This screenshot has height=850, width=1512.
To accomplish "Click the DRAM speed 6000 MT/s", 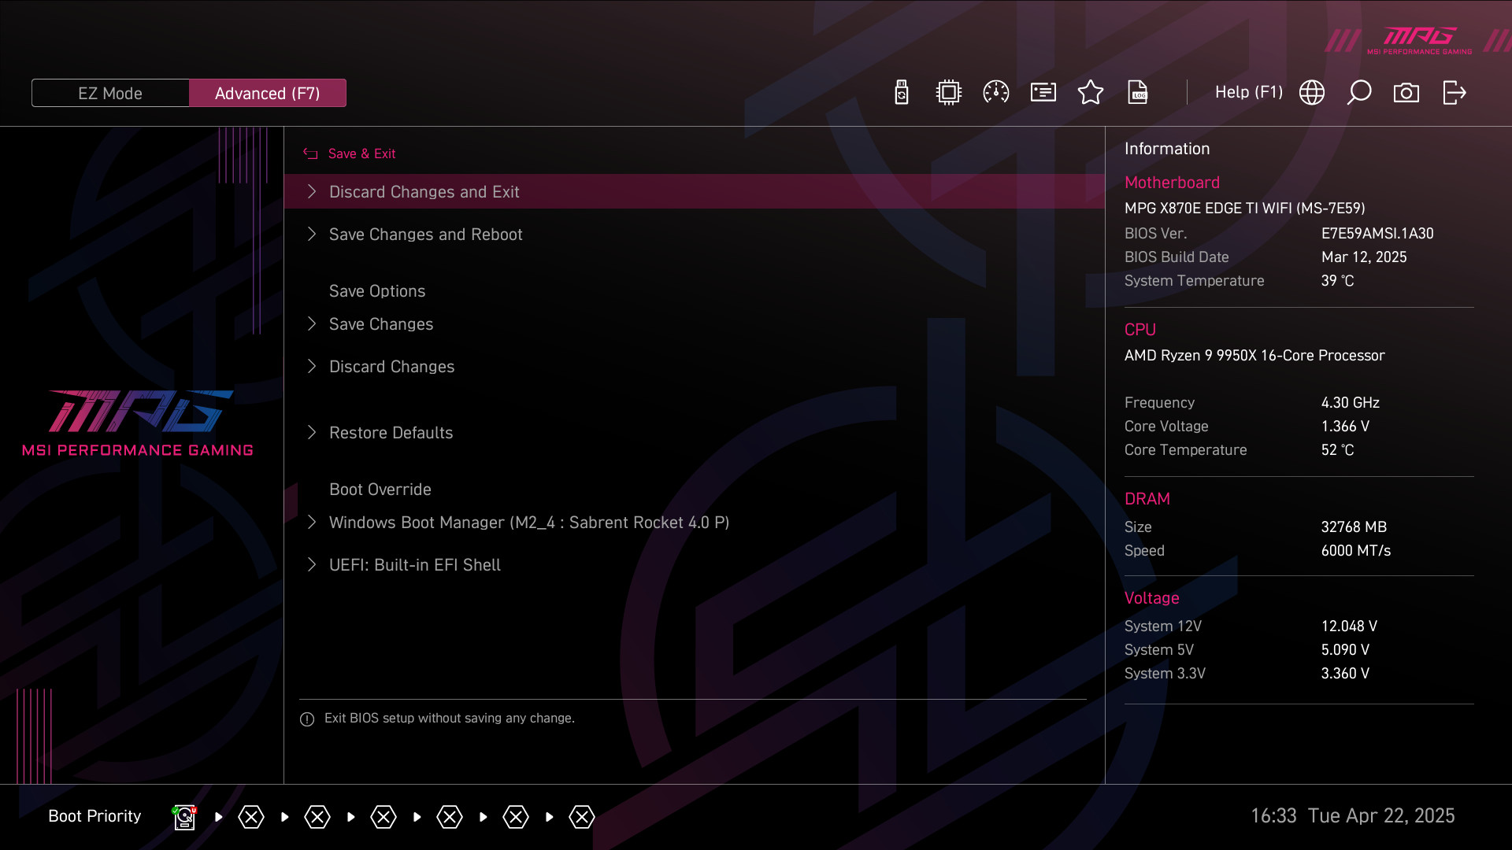I will pos(1356,551).
